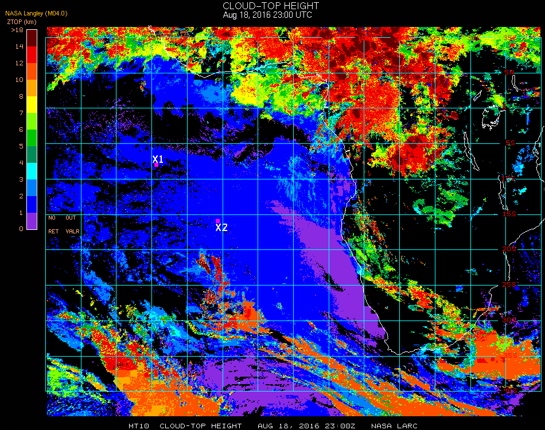Click the 'RET' label beside the map

point(53,231)
